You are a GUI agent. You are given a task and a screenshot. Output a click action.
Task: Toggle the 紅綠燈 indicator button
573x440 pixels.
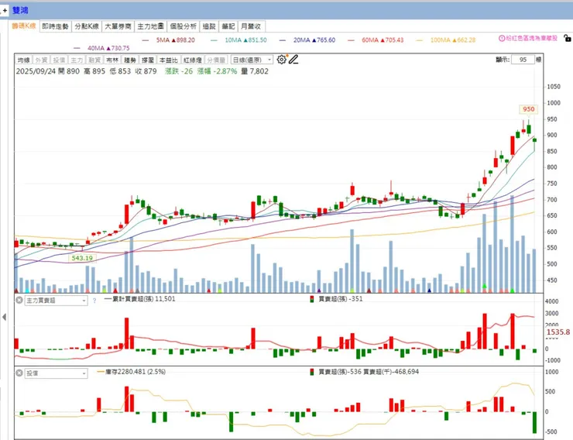(193, 60)
